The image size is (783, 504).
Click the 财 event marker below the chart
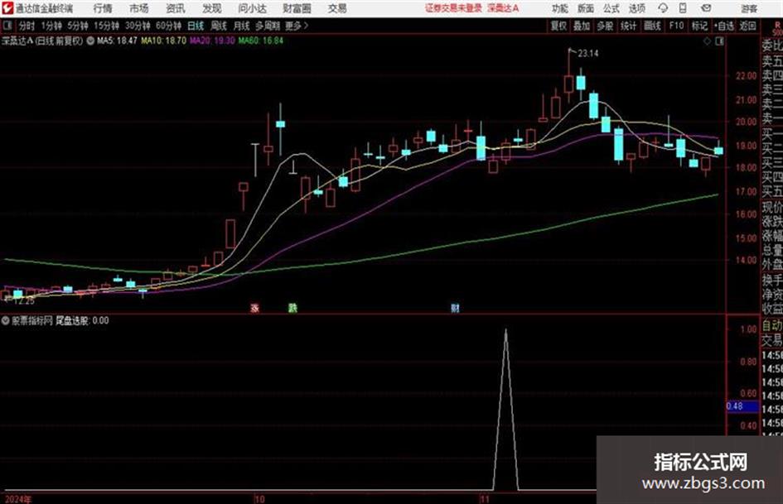coord(455,308)
